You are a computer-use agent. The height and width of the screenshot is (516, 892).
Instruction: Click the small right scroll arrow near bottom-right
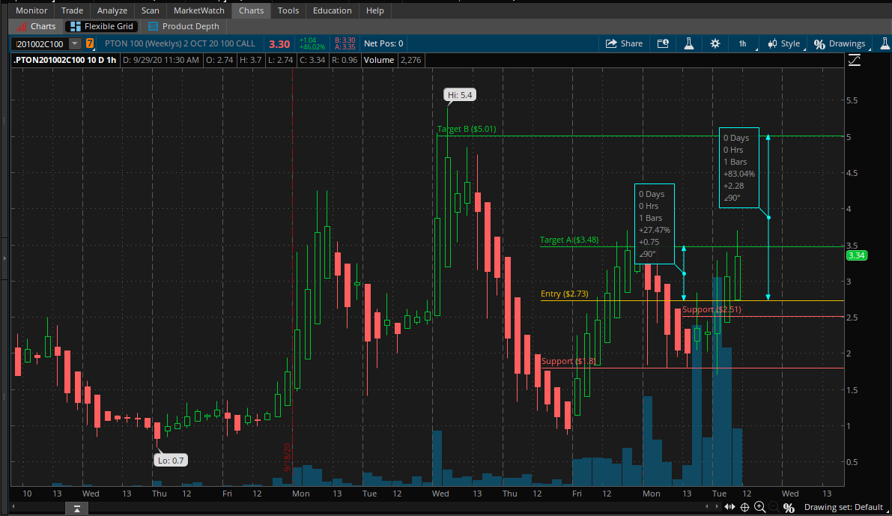(717, 506)
